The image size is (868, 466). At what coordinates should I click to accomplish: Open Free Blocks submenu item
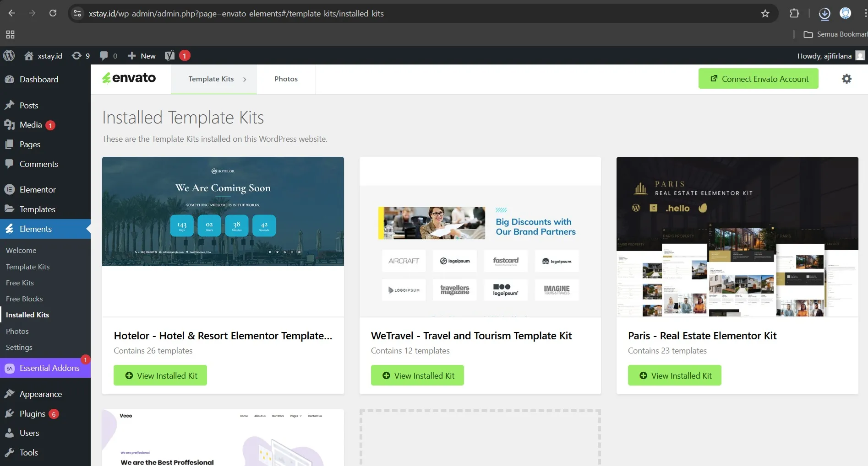coord(24,299)
